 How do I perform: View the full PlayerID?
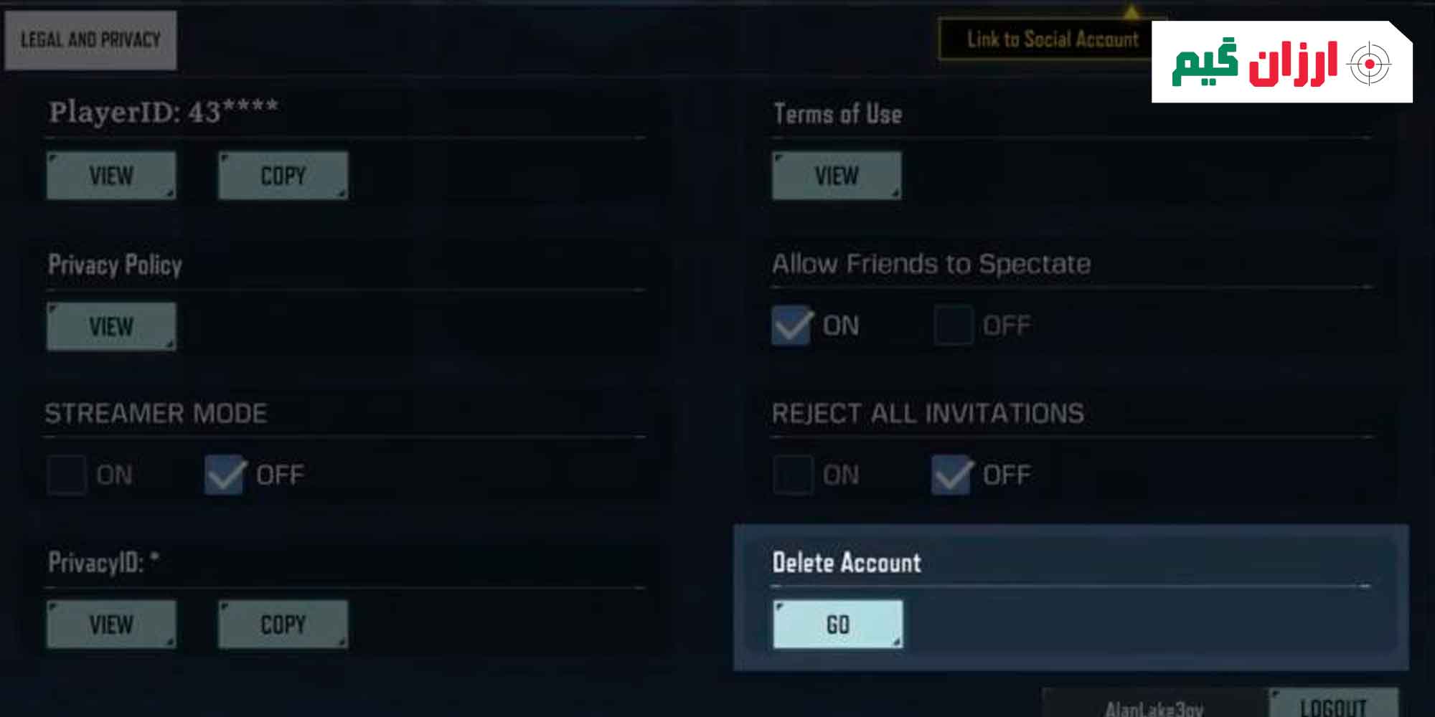point(111,176)
